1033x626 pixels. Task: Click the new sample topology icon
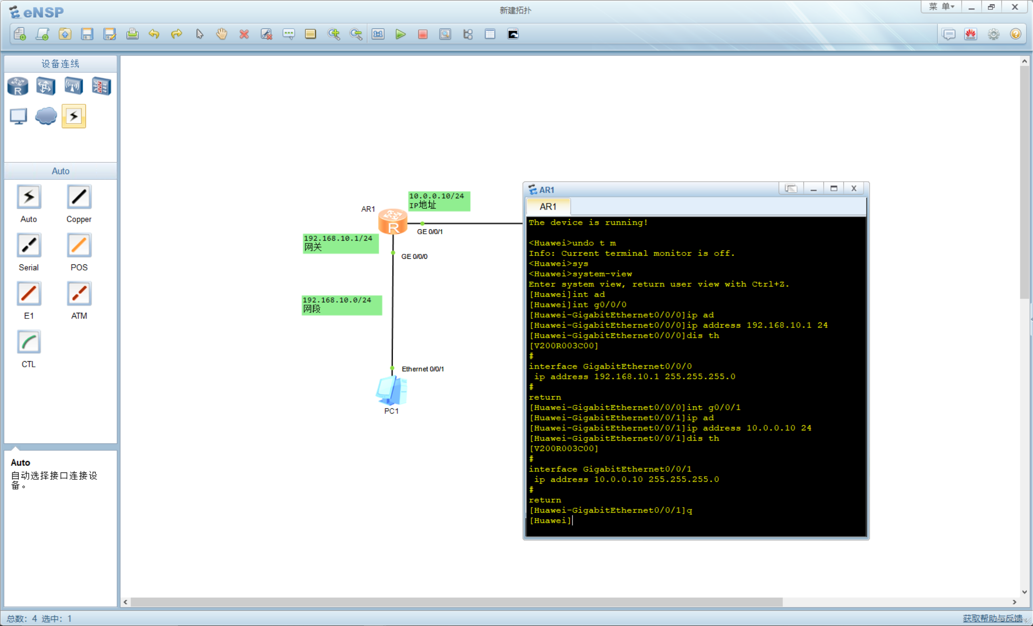(x=42, y=34)
